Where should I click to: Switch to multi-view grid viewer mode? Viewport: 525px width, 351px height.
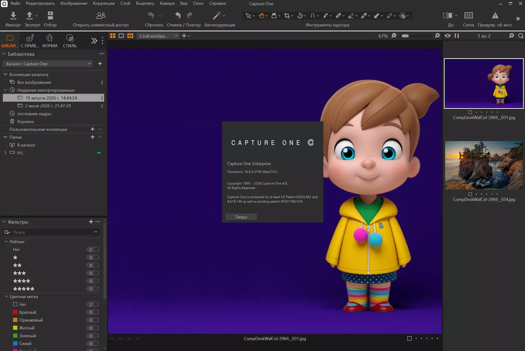click(113, 36)
